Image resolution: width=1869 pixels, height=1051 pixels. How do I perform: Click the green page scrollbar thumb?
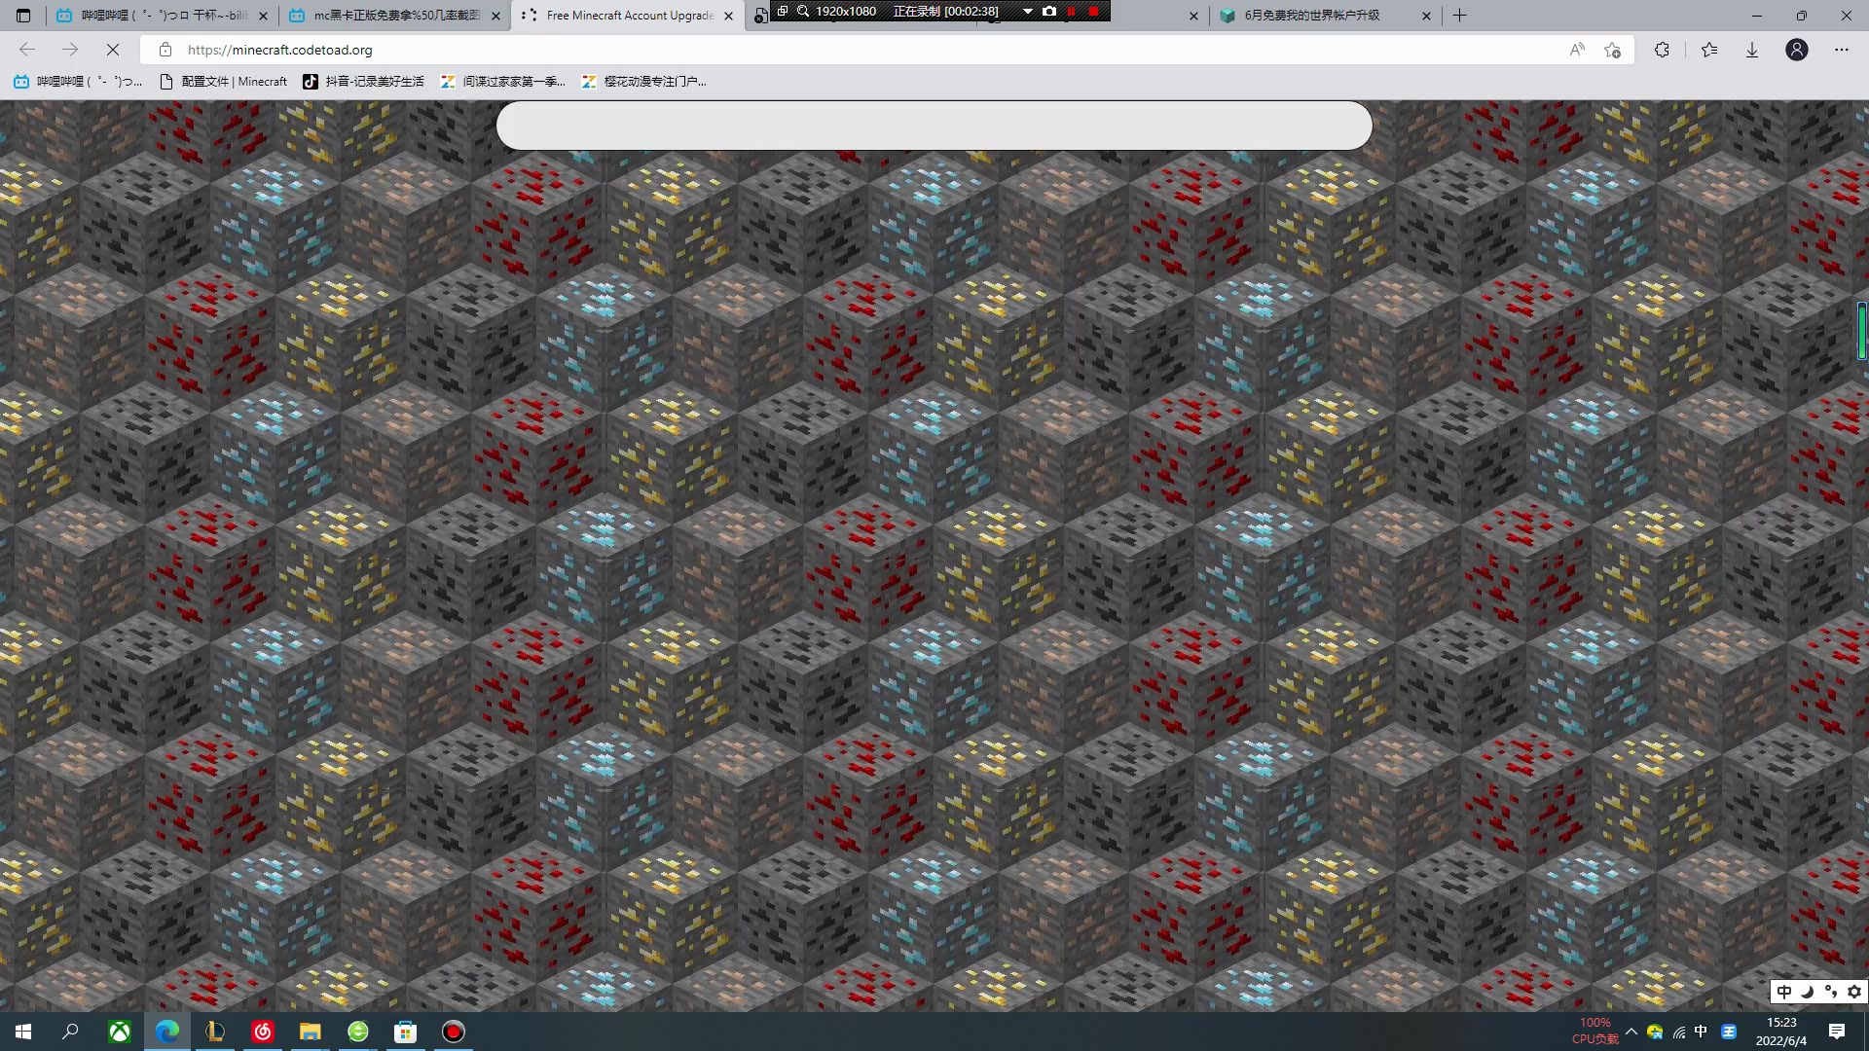pos(1861,331)
